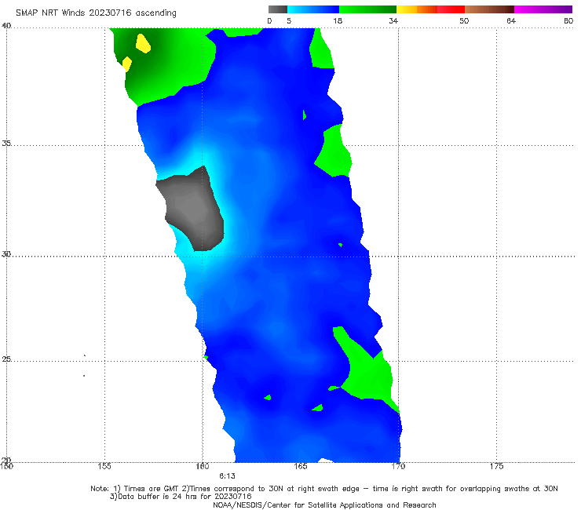Image resolution: width=581 pixels, height=510 pixels.
Task: Click the longitude axis label "170"
Action: (x=398, y=466)
